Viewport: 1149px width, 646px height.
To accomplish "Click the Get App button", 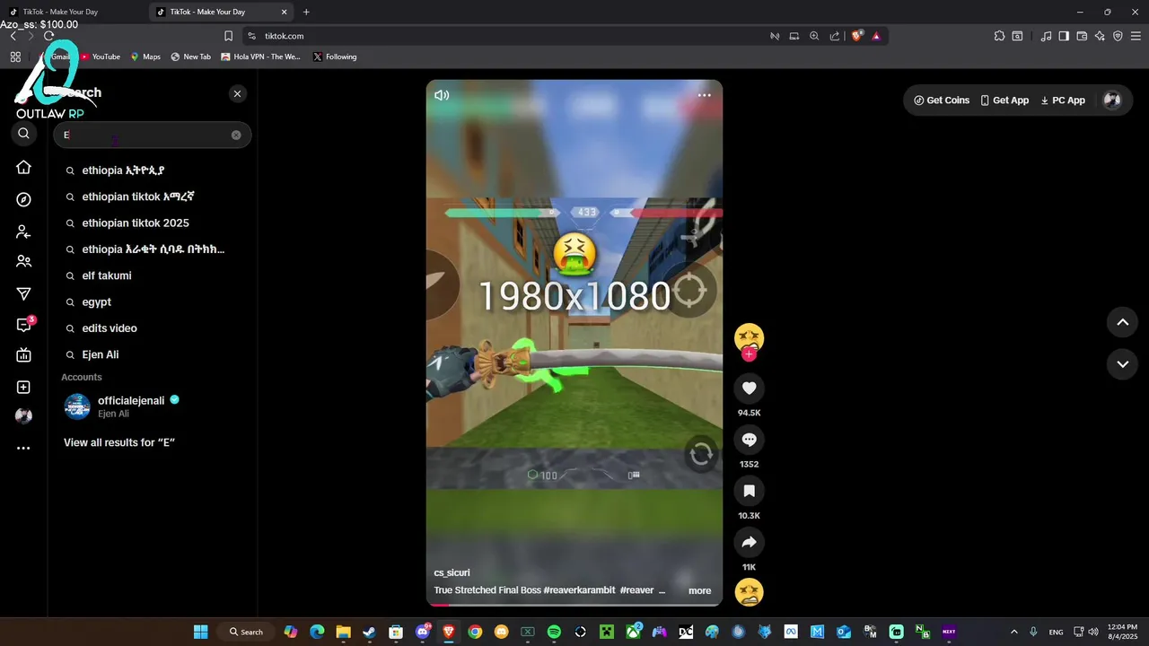I will pyautogui.click(x=1004, y=100).
